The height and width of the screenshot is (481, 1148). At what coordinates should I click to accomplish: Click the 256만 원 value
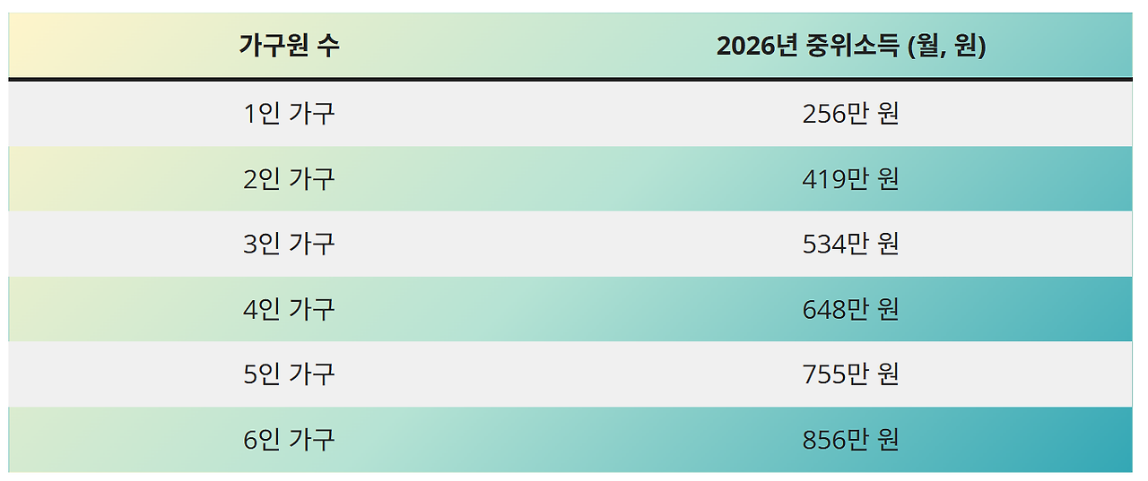[x=850, y=114]
